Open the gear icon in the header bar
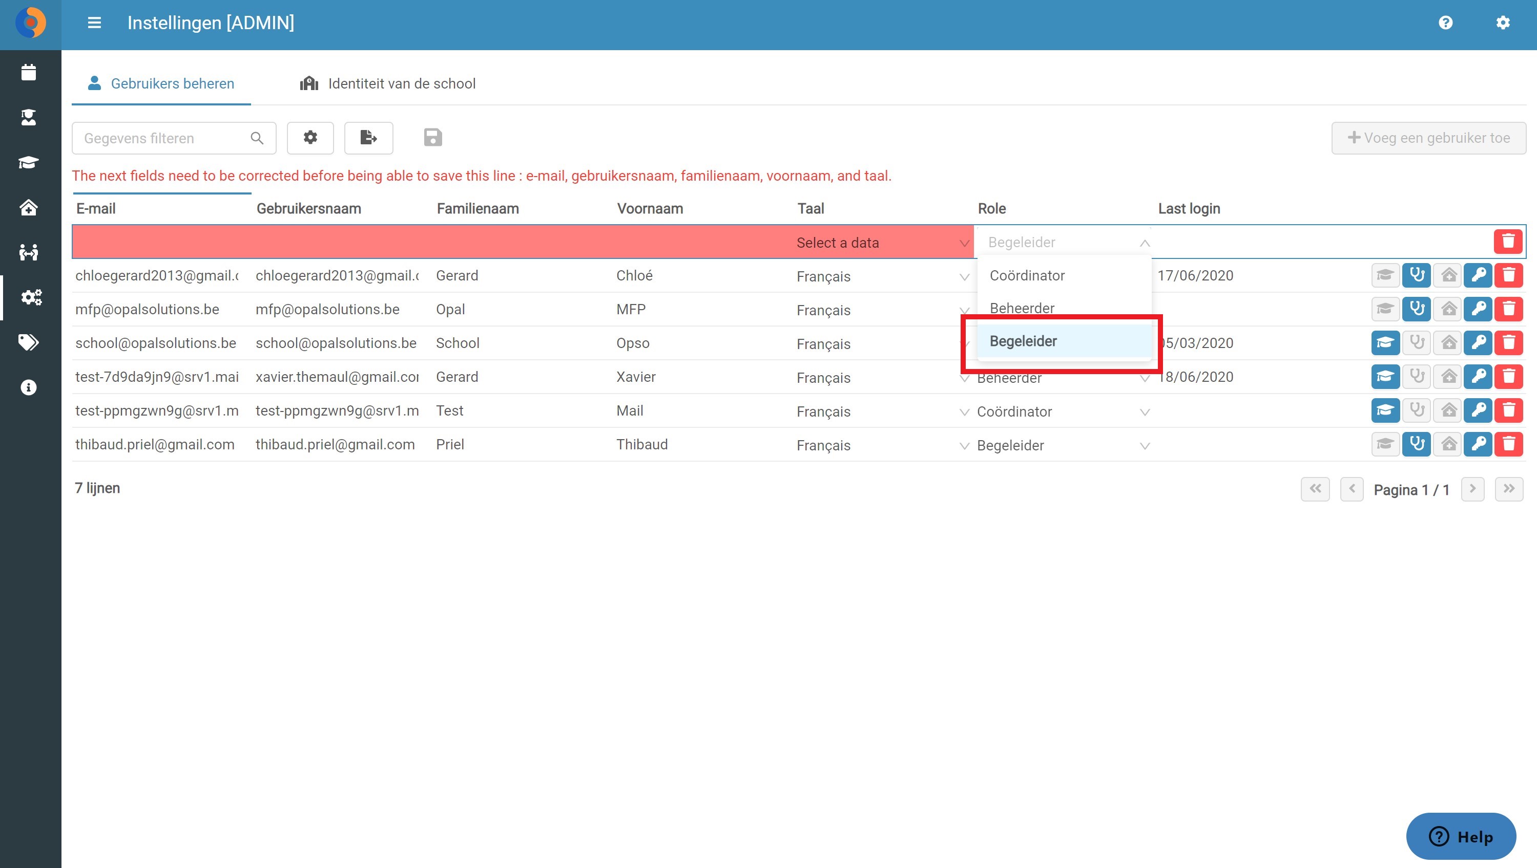1537x868 pixels. pyautogui.click(x=1503, y=23)
